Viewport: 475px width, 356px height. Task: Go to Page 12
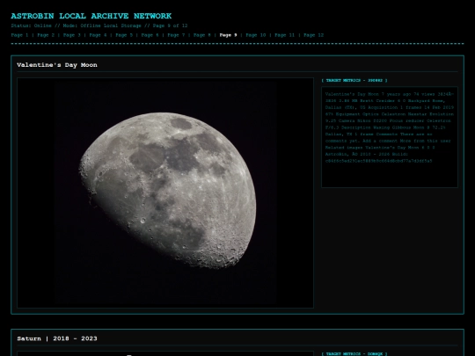click(x=314, y=35)
